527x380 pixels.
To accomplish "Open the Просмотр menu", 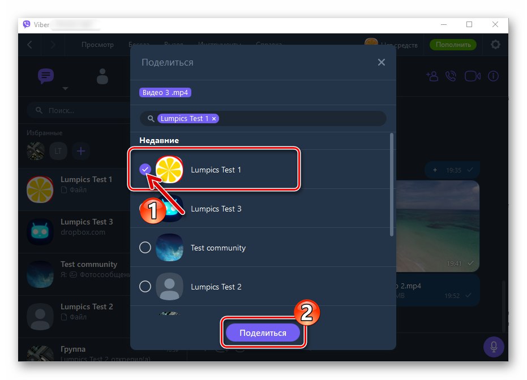I will click(x=97, y=45).
